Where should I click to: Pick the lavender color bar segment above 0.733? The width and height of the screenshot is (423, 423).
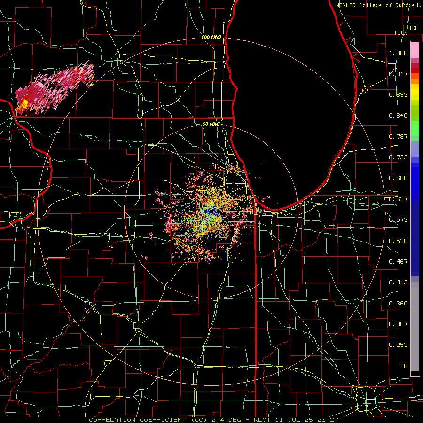click(415, 149)
